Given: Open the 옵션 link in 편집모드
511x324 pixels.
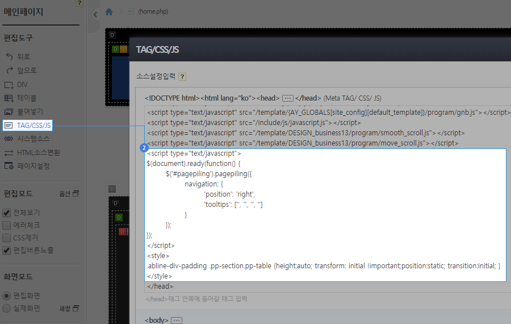Looking at the screenshot, I should [x=69, y=194].
